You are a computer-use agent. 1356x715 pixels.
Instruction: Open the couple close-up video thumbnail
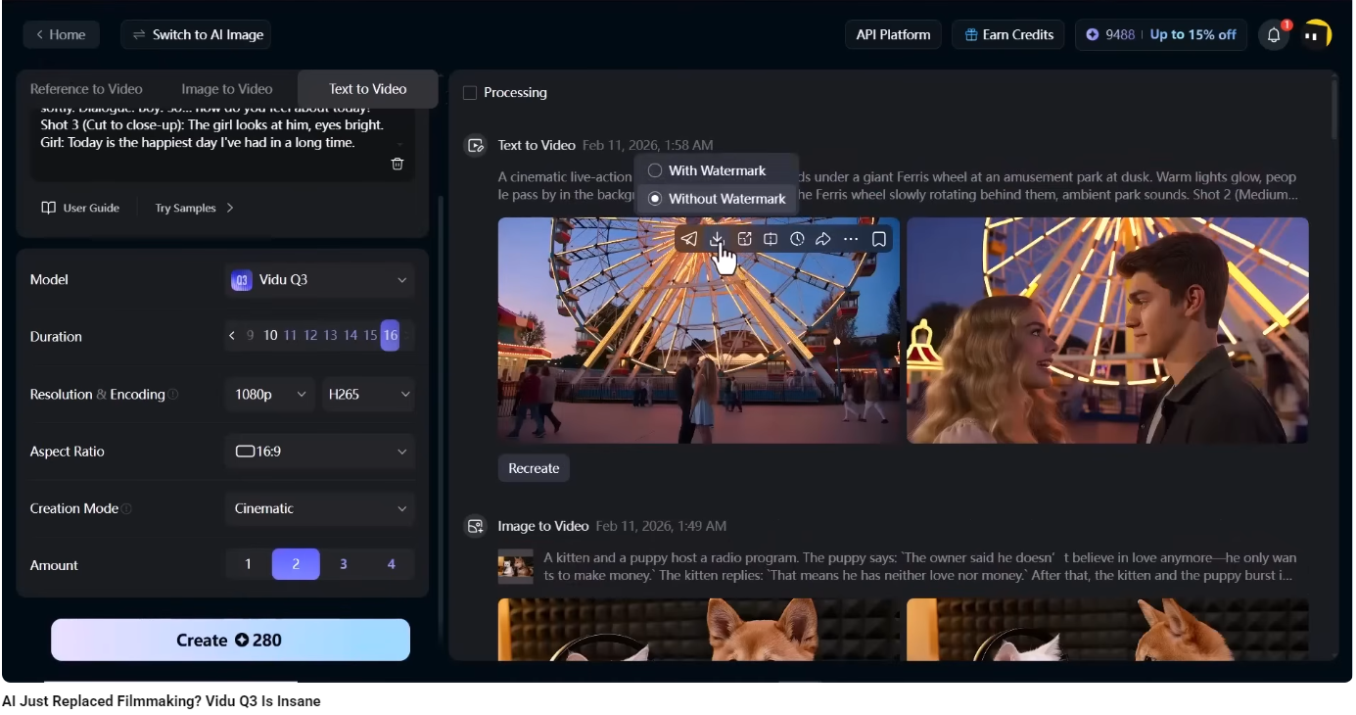pos(1107,330)
